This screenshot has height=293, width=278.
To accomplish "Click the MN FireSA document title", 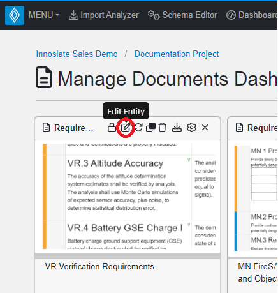I will click(258, 273).
